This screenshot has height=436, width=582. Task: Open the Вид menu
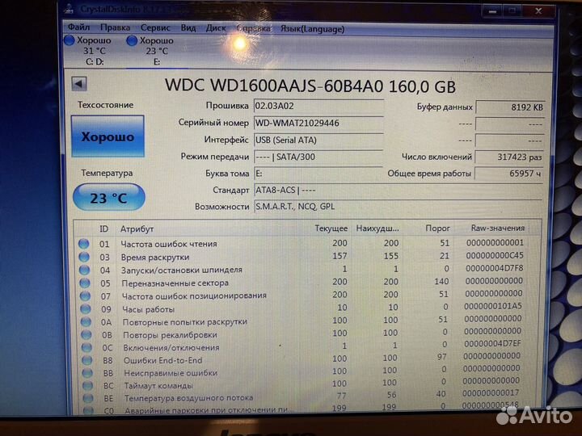click(188, 28)
